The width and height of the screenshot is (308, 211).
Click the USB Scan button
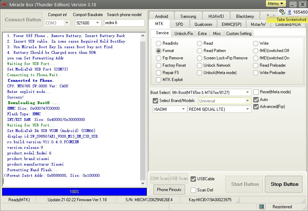coord(179,178)
